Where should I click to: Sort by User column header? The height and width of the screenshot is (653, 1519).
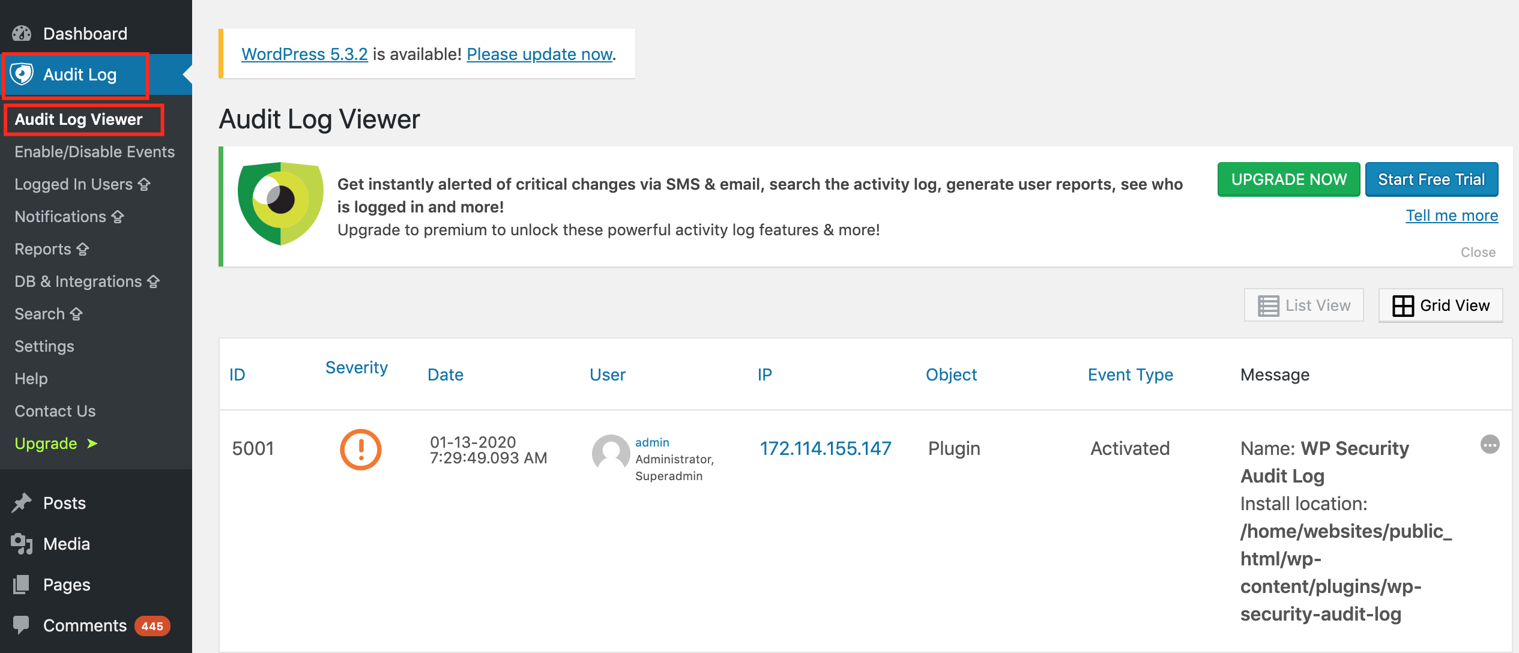[608, 375]
